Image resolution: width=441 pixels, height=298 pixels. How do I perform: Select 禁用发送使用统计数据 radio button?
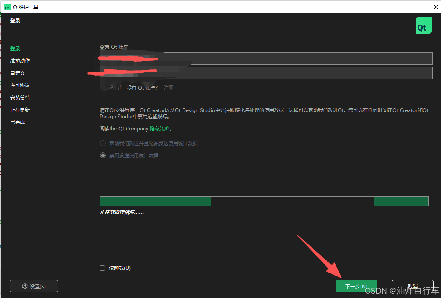[103, 155]
